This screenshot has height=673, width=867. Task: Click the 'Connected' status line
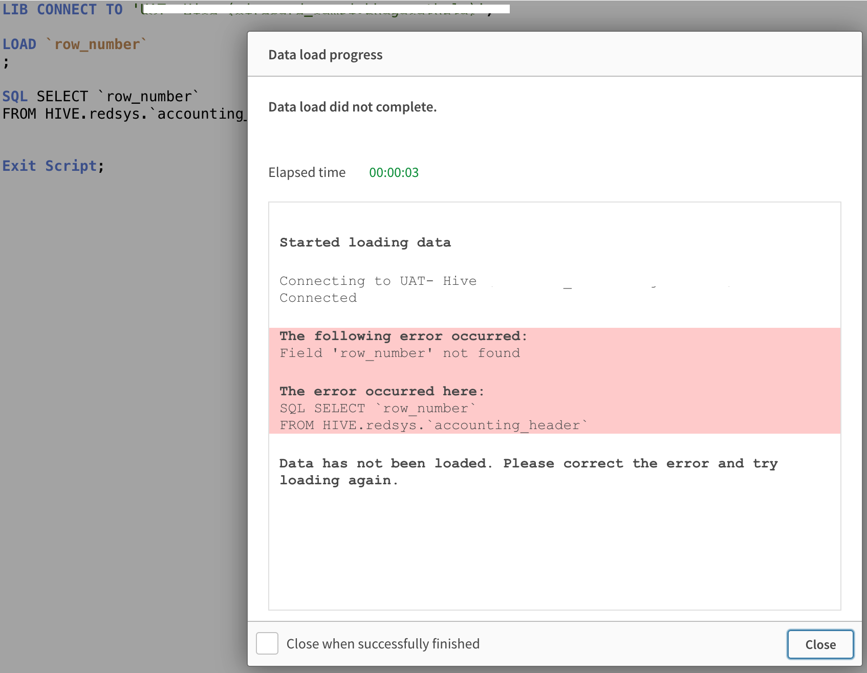(x=317, y=297)
